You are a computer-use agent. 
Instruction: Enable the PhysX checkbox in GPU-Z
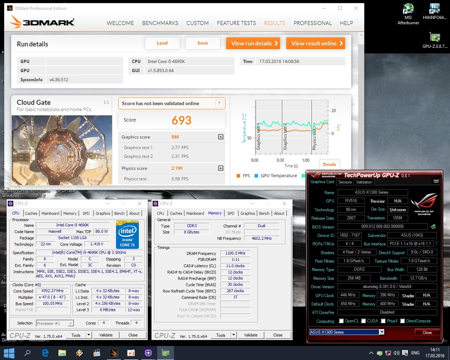point(383,321)
